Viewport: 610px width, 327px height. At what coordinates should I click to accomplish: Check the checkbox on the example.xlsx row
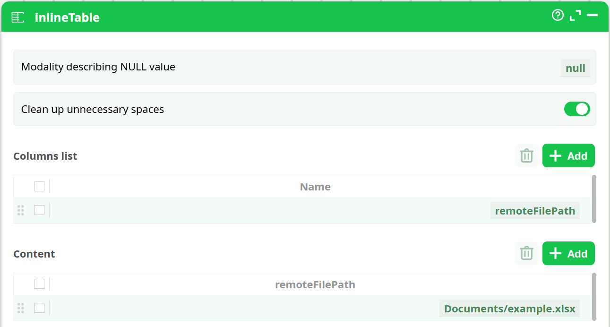pos(39,308)
